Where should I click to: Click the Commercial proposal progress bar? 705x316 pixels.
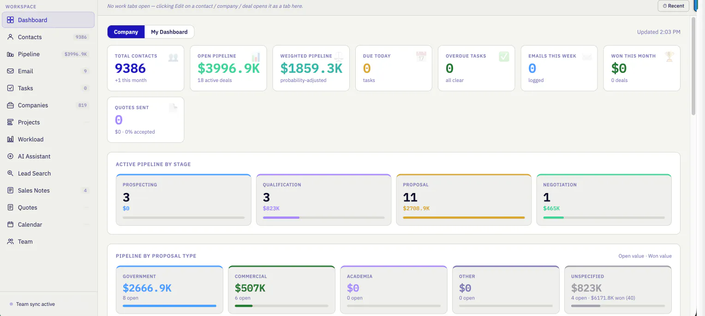click(281, 306)
